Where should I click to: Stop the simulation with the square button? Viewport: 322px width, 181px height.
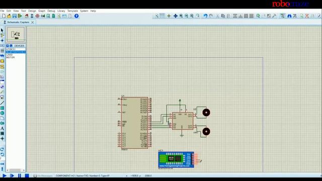pyautogui.click(x=27, y=175)
